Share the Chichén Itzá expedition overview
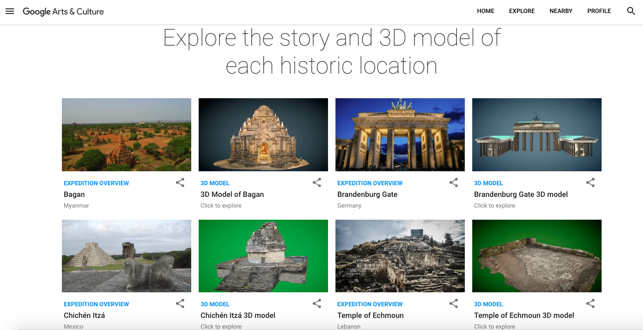 pos(180,304)
